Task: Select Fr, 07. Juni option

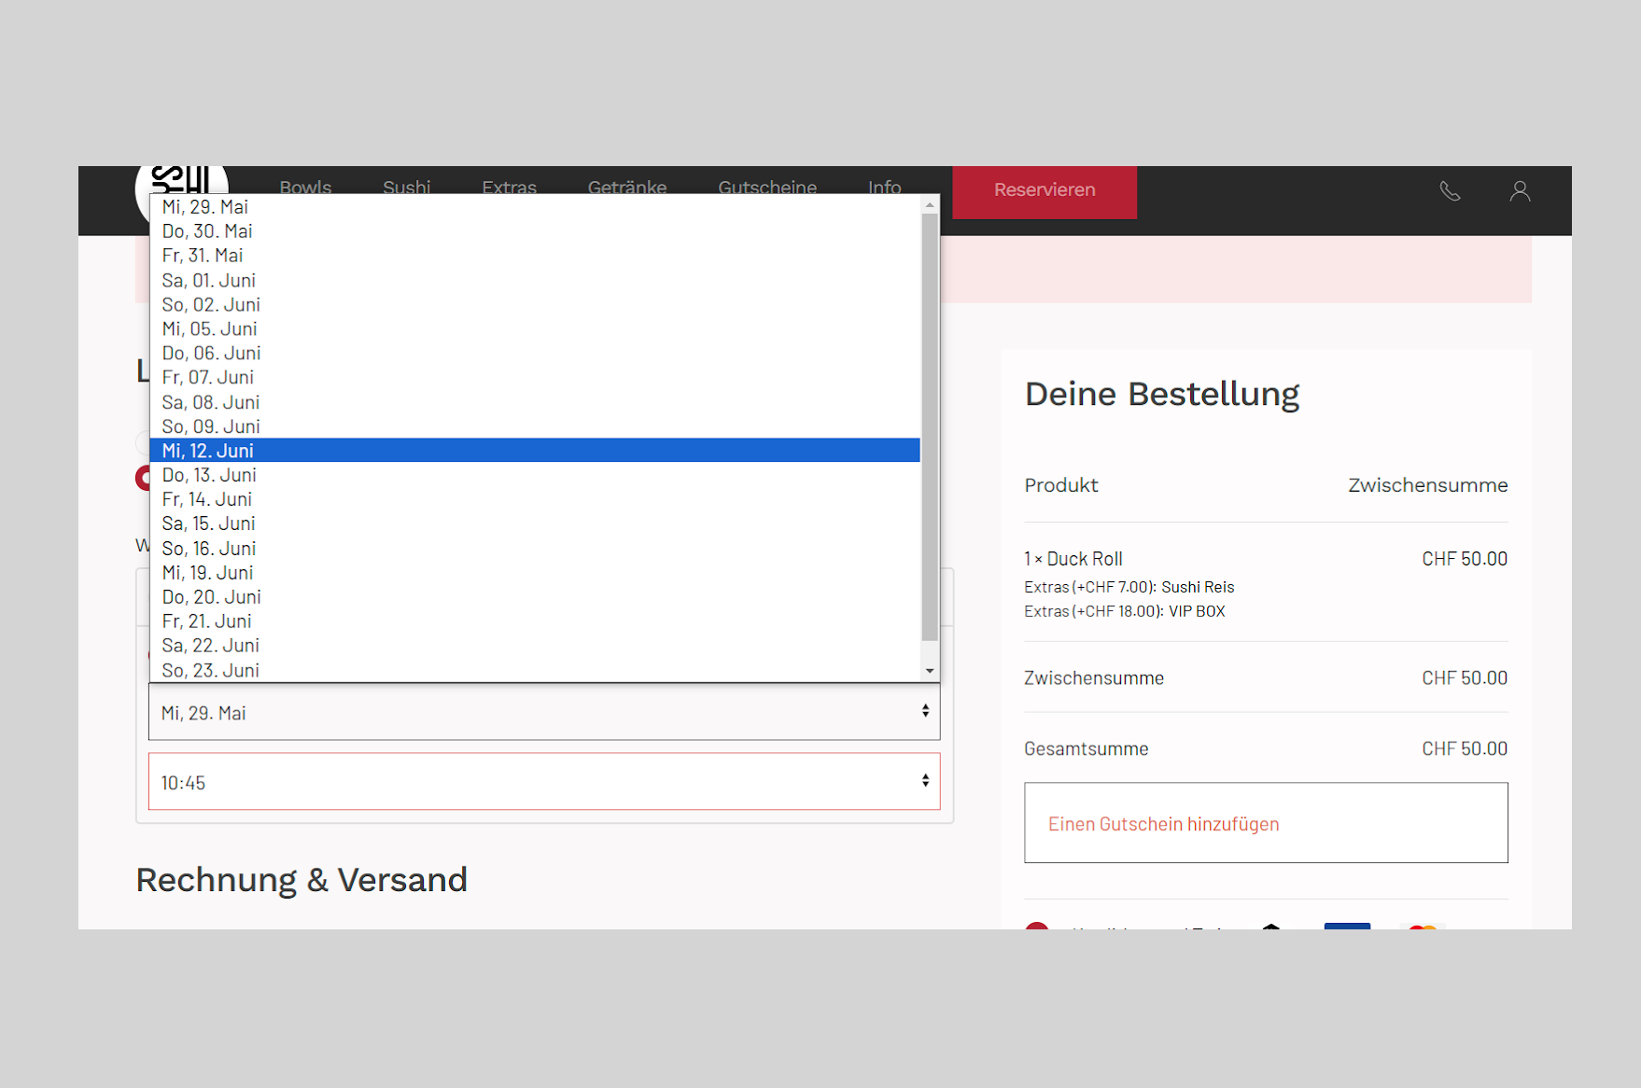Action: pos(535,377)
